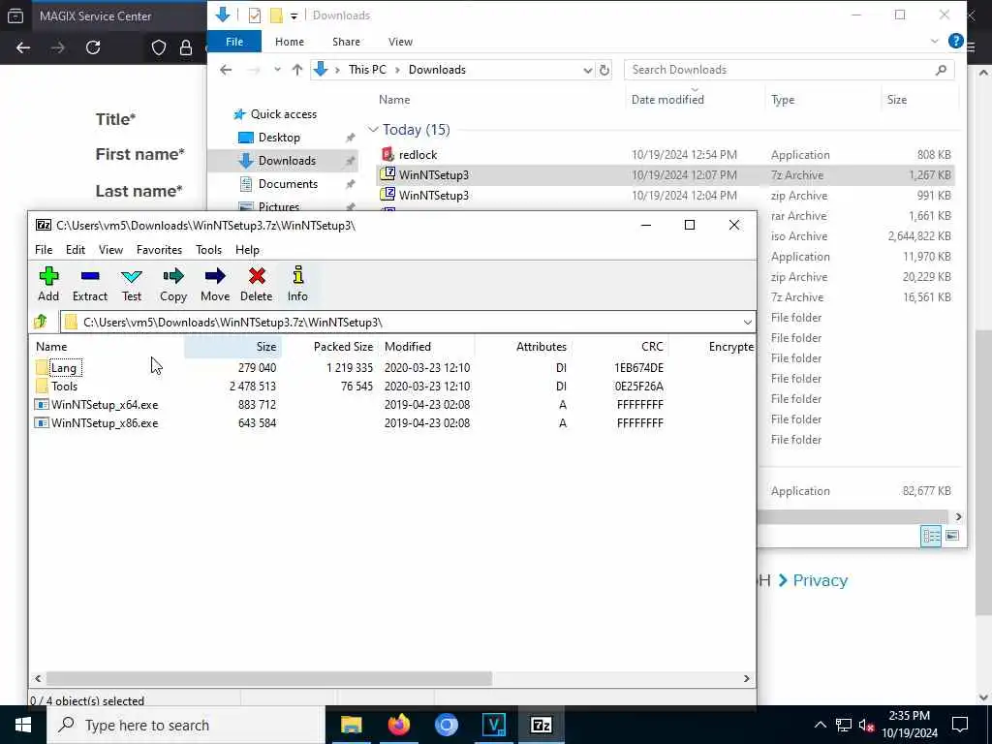Click the Extract toolbar icon
The height and width of the screenshot is (744, 992).
click(x=90, y=284)
